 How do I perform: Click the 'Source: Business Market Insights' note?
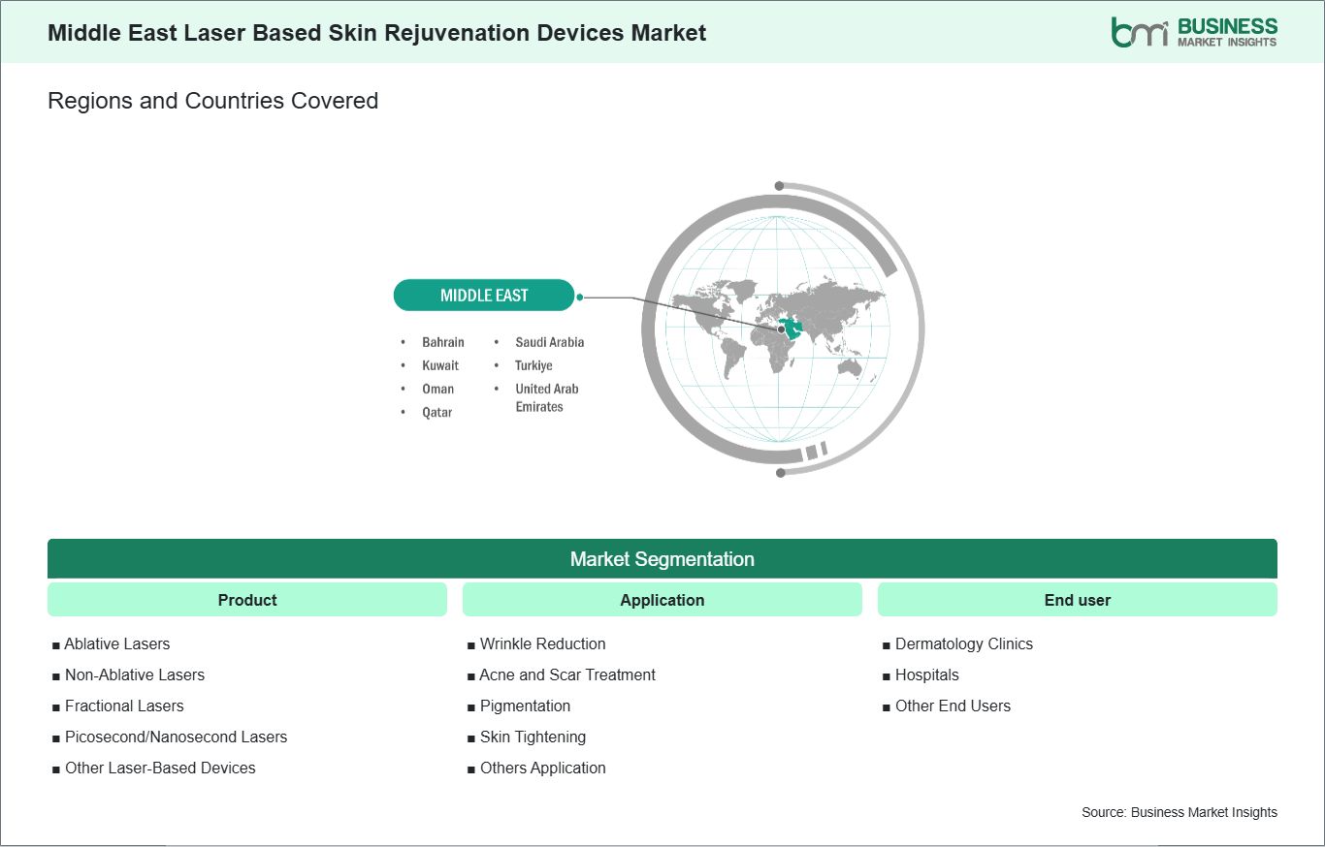pos(1180,812)
